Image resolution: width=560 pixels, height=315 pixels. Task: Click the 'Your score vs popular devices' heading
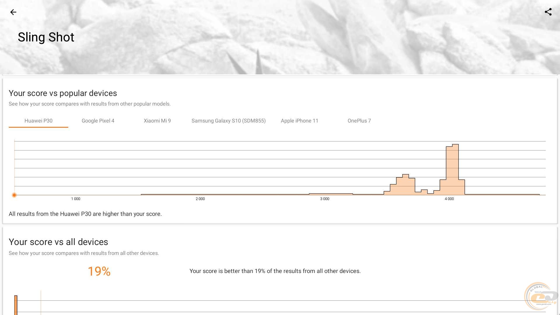pos(63,93)
